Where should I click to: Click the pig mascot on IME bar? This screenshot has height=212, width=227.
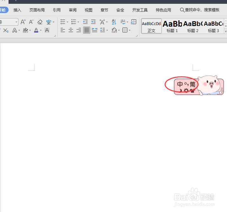209,85
